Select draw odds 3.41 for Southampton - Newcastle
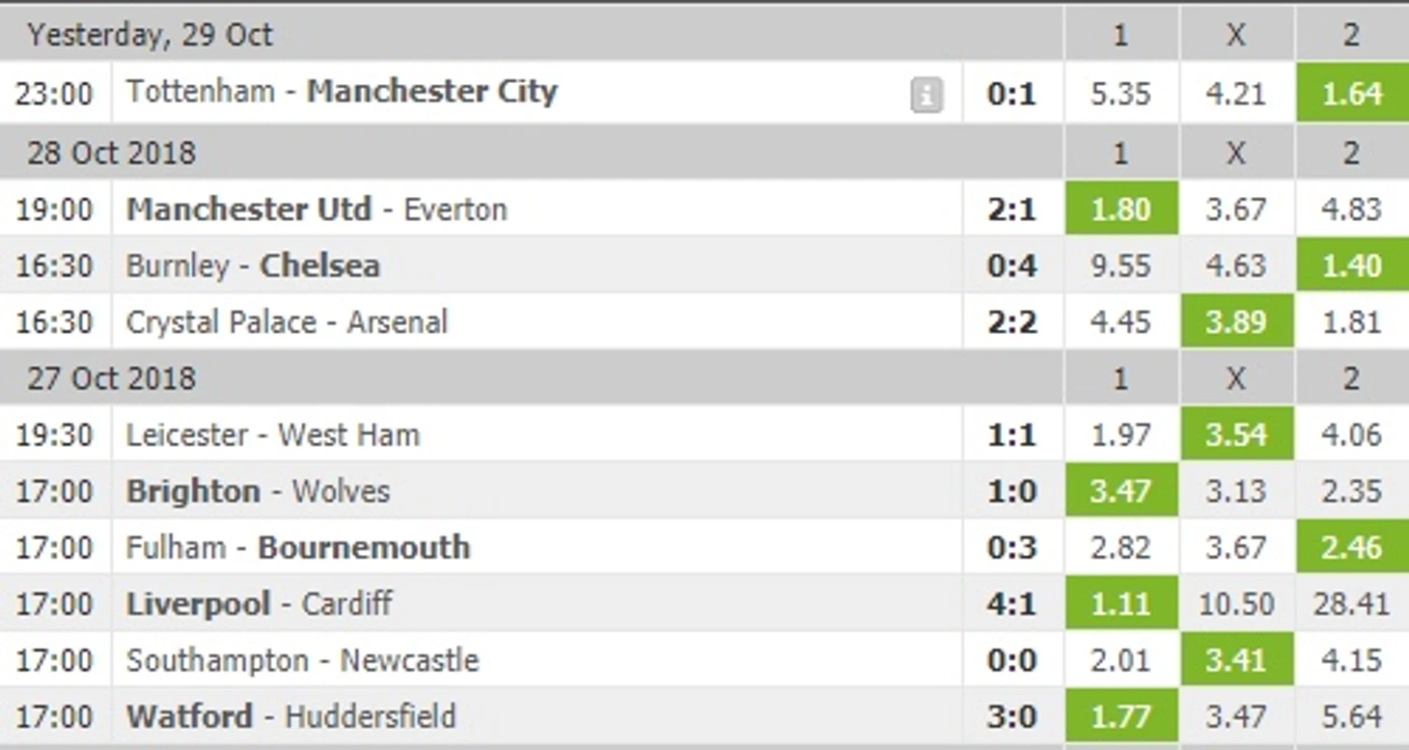 click(1236, 660)
